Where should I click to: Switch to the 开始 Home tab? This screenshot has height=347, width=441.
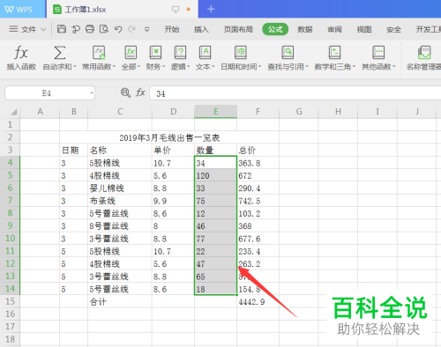[172, 29]
